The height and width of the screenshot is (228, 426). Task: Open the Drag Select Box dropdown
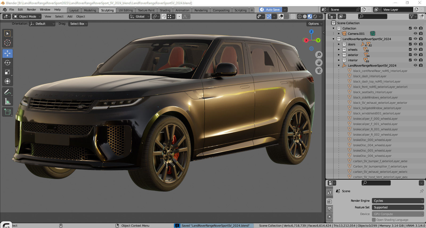78,24
